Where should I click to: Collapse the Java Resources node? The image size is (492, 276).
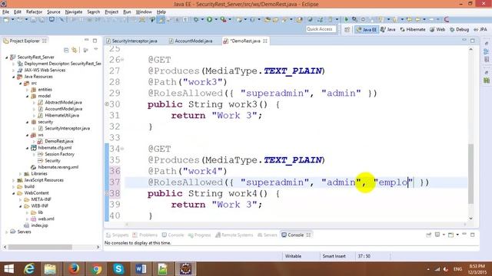[14, 77]
